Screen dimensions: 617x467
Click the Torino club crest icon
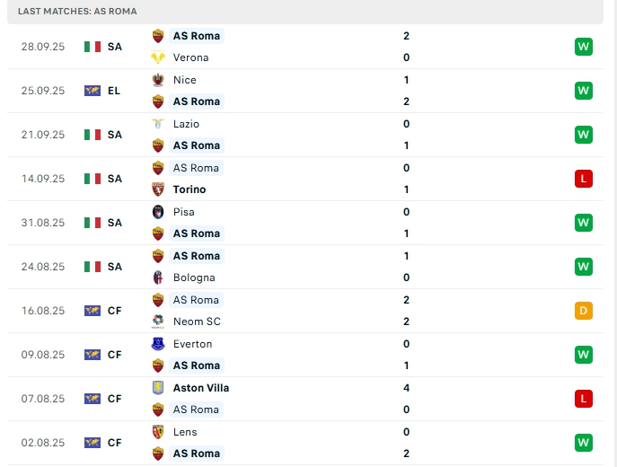(x=159, y=189)
